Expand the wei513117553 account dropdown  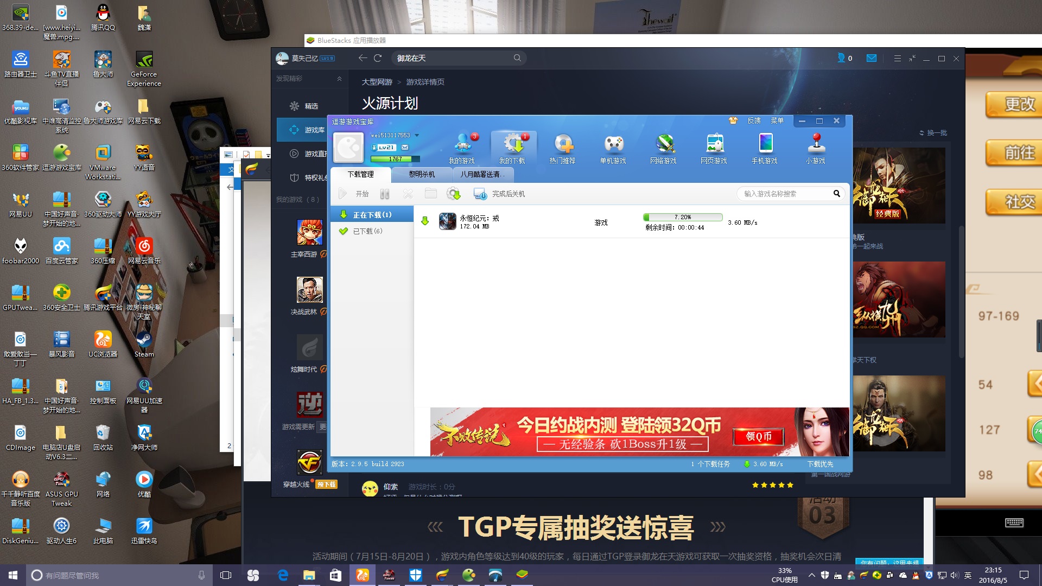click(417, 135)
